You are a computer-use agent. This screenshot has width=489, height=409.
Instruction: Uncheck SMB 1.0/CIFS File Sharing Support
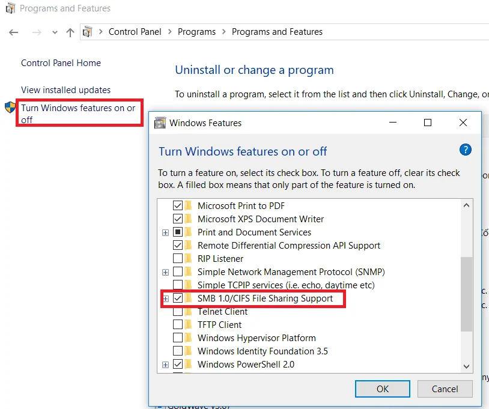coord(178,298)
